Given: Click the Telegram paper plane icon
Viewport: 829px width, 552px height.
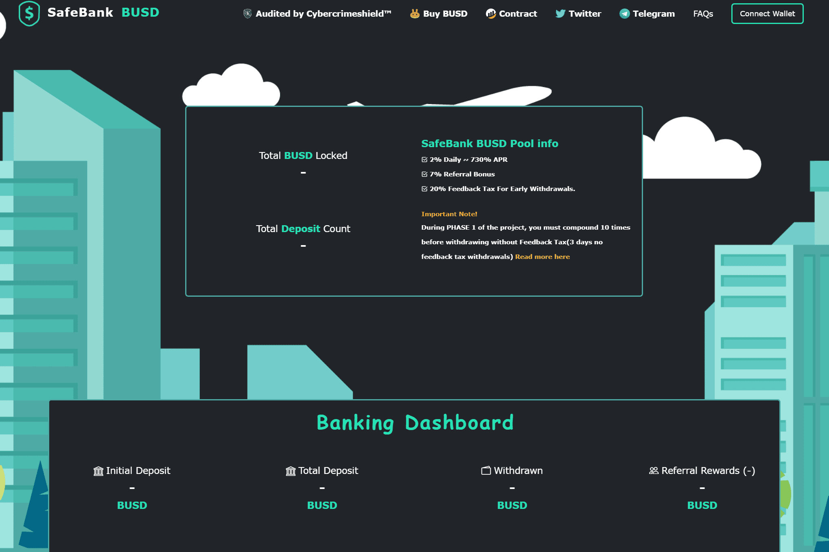Looking at the screenshot, I should pos(624,13).
